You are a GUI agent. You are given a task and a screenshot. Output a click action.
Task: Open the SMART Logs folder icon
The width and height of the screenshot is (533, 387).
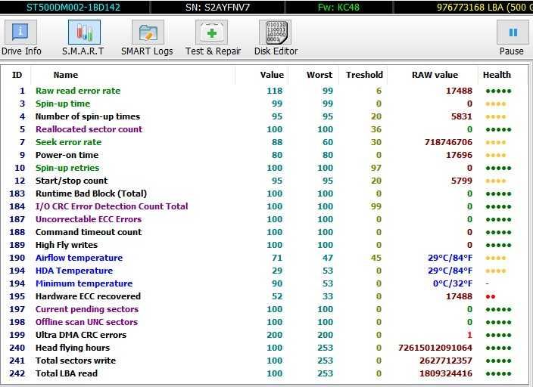[x=148, y=32]
